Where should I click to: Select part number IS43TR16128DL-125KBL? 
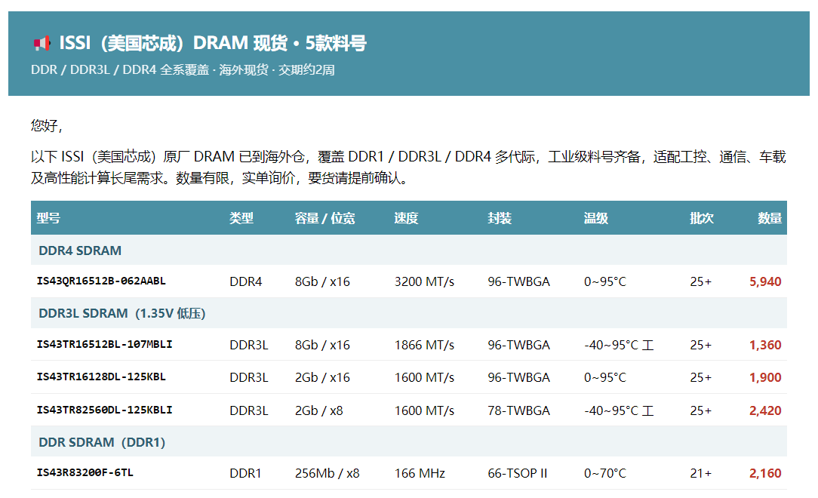pos(101,377)
